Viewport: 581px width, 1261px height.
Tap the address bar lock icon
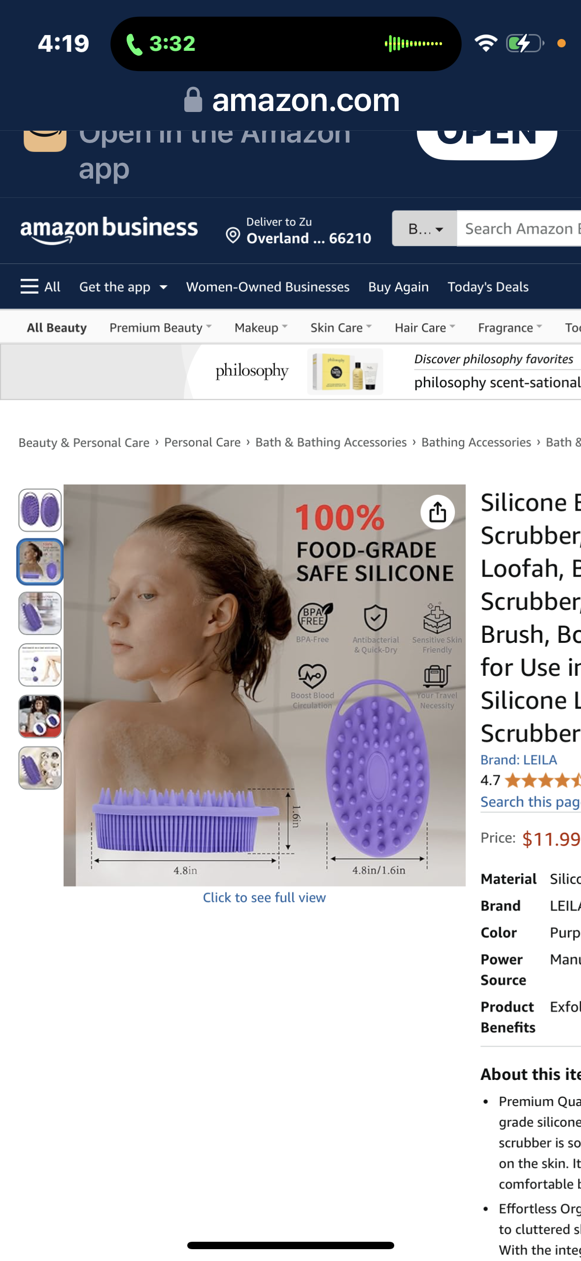(193, 100)
